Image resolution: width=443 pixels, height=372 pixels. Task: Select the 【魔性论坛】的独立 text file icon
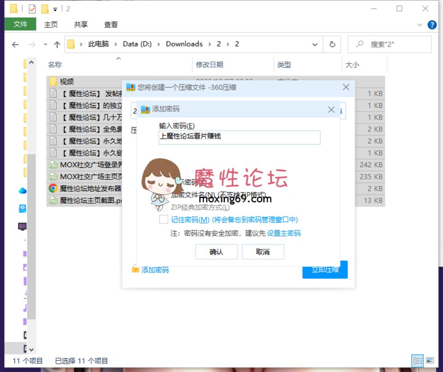coord(53,105)
